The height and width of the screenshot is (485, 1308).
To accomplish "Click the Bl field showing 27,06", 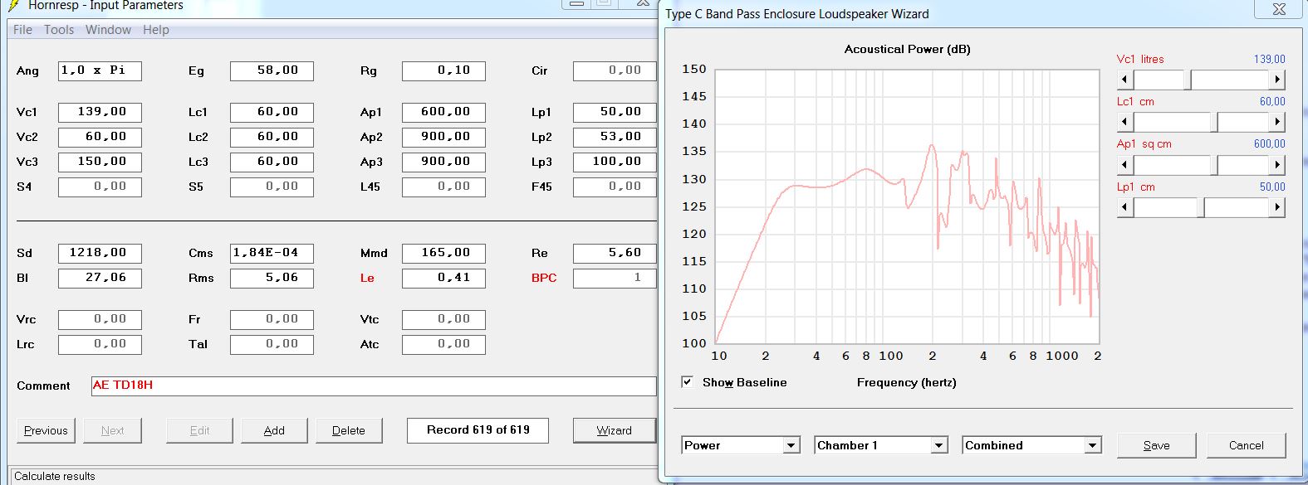I will [x=100, y=278].
